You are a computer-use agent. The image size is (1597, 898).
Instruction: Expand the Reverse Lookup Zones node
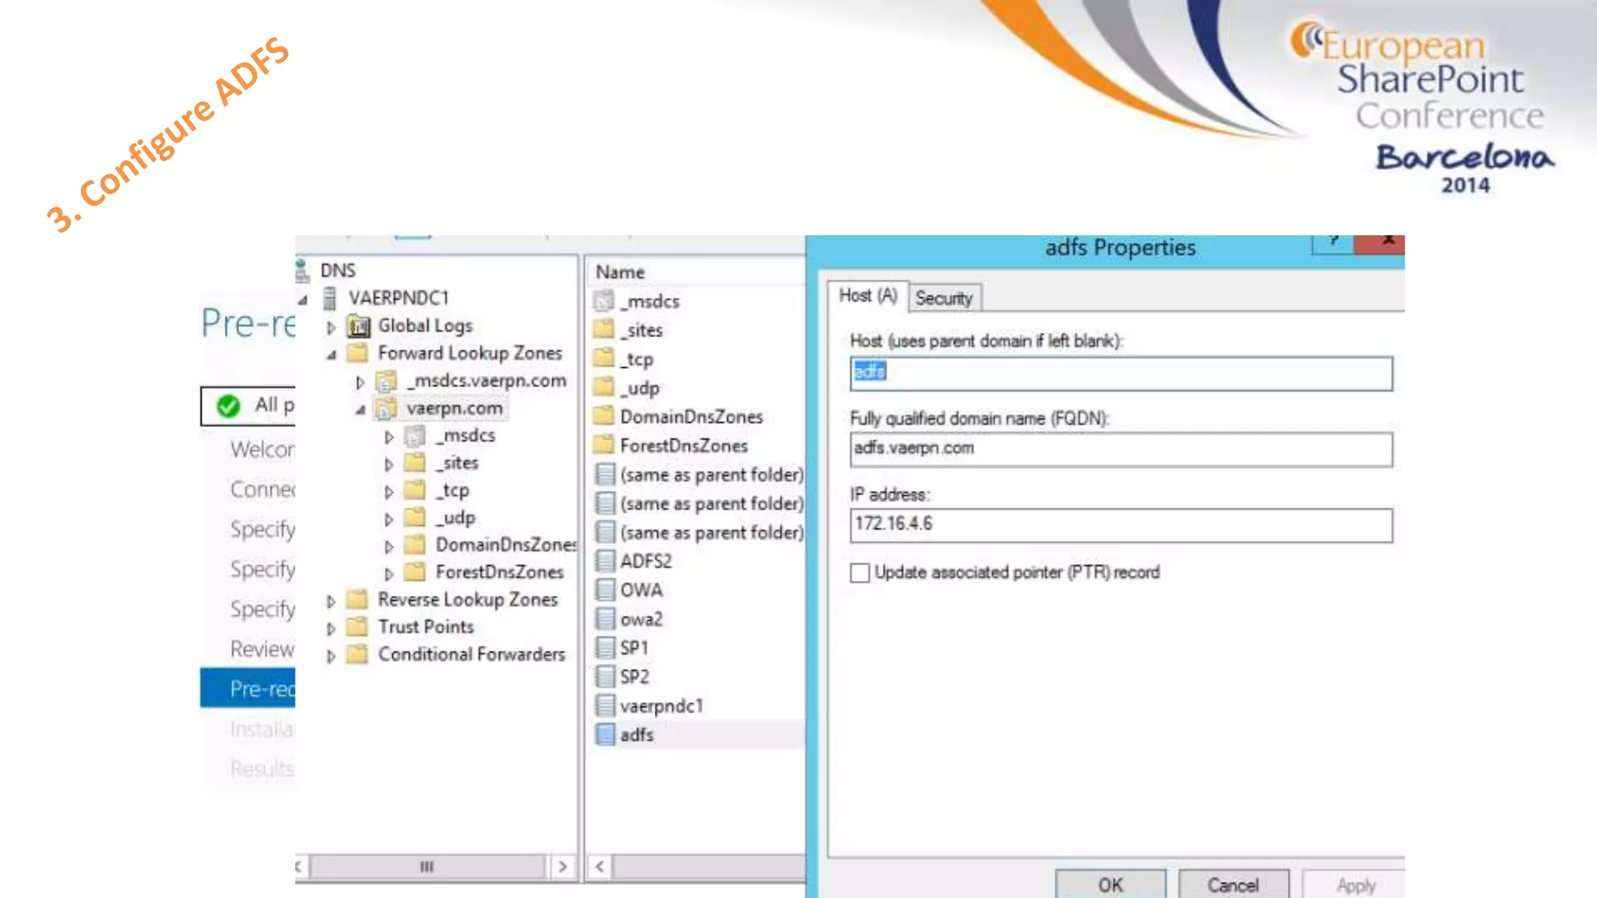[331, 601]
